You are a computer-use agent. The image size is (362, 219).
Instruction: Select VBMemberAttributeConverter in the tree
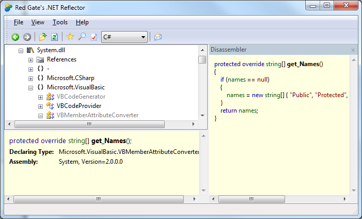(98, 115)
